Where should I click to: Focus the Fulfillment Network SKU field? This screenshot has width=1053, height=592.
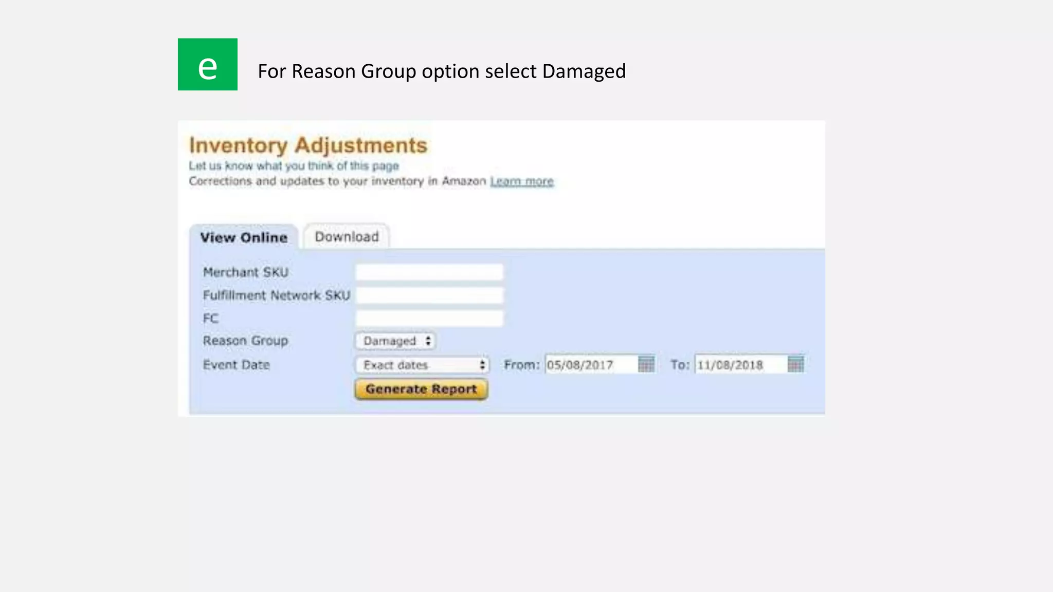click(x=429, y=295)
